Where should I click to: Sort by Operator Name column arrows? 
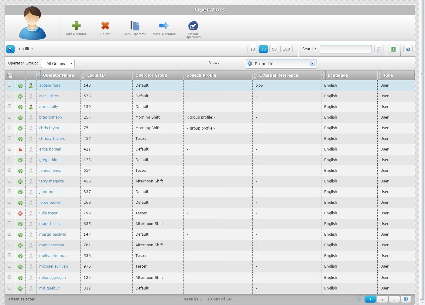(38, 75)
